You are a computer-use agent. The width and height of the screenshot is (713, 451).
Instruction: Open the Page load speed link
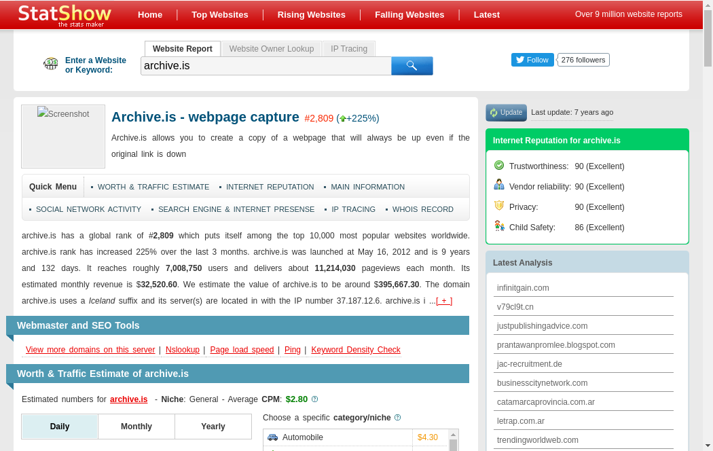pos(242,350)
